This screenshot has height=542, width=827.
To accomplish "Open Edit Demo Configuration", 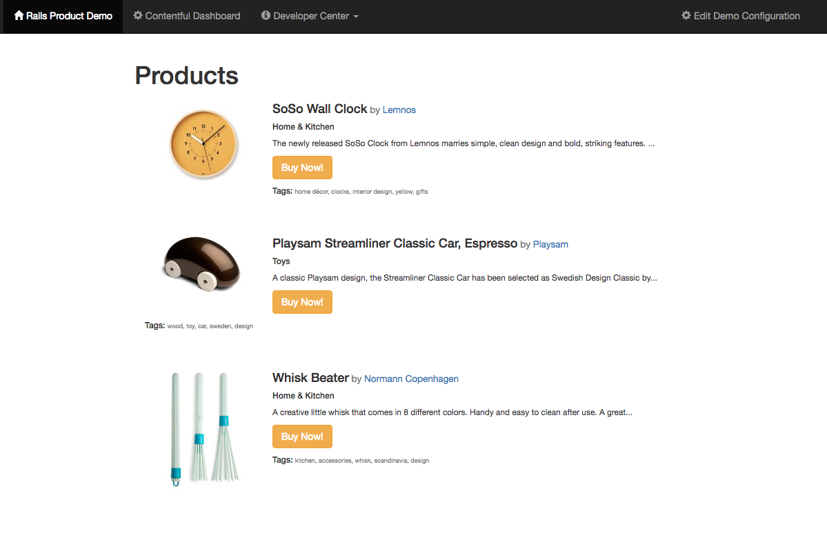I will [x=741, y=17].
